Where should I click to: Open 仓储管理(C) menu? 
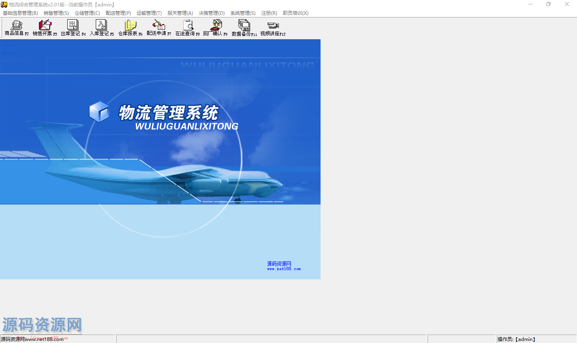(x=87, y=13)
